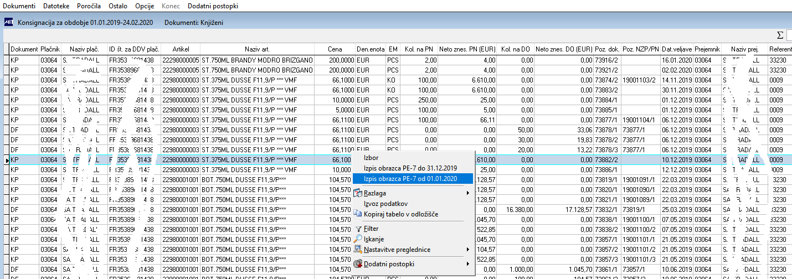Click the Poz. NZP/PN column header
792x279 pixels.
tap(641, 49)
